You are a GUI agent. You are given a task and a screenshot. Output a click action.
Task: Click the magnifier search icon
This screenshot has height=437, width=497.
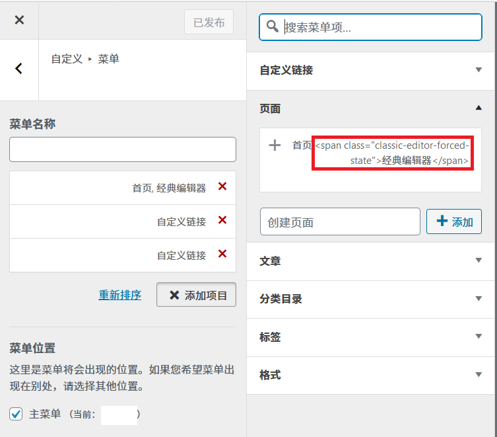pos(272,26)
